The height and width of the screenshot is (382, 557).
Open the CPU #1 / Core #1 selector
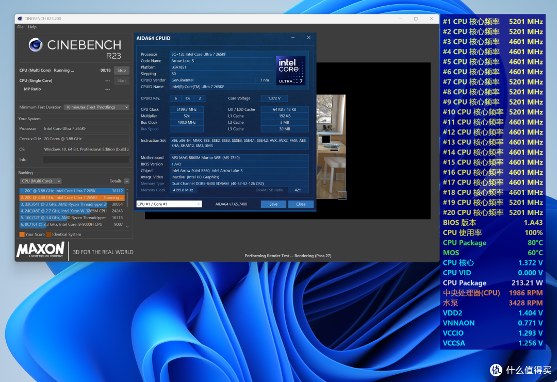pyautogui.click(x=169, y=204)
